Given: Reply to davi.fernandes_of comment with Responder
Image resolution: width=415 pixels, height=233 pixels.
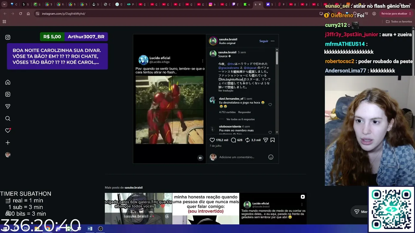Looking at the screenshot, I should (x=244, y=112).
